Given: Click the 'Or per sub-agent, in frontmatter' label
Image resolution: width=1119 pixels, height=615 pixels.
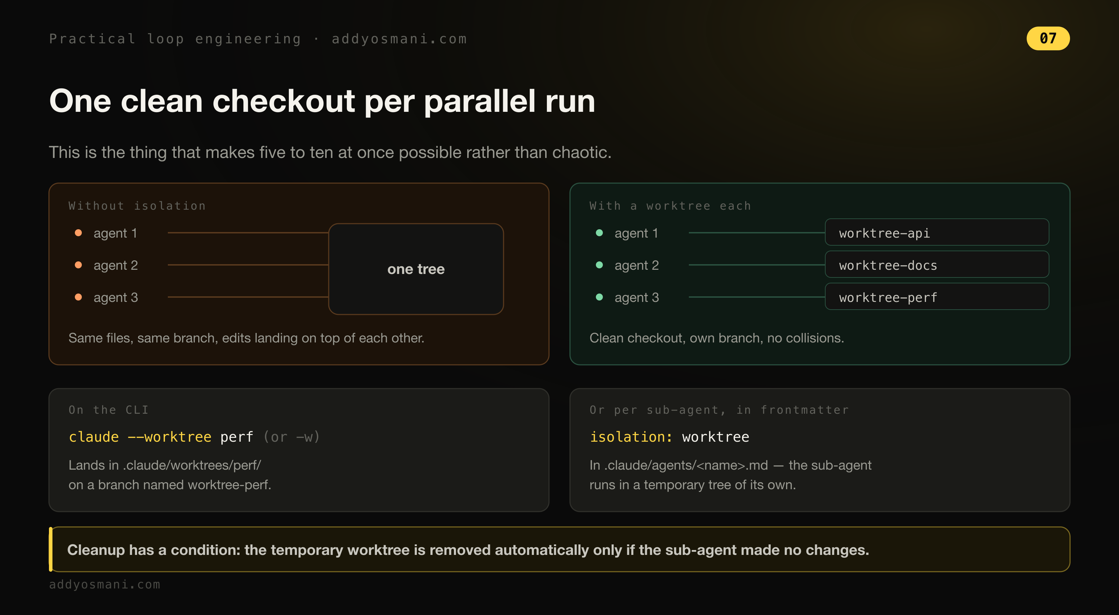Looking at the screenshot, I should click(719, 410).
